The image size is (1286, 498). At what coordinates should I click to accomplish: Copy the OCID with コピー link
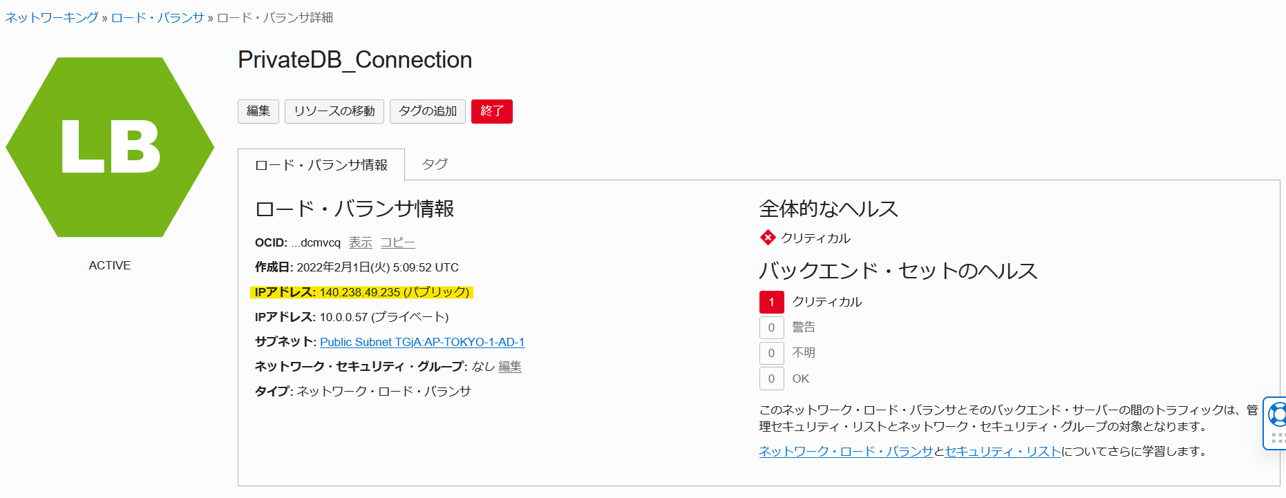[397, 242]
